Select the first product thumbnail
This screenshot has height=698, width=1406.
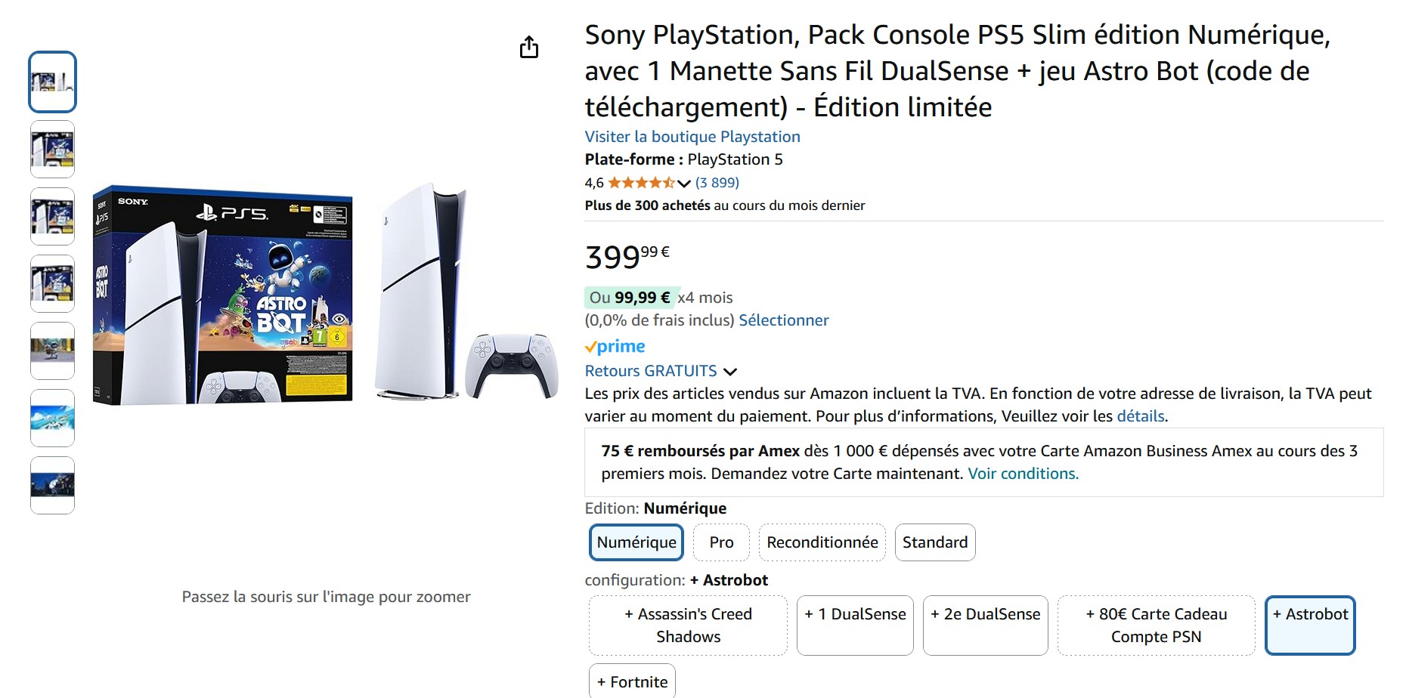click(x=52, y=82)
